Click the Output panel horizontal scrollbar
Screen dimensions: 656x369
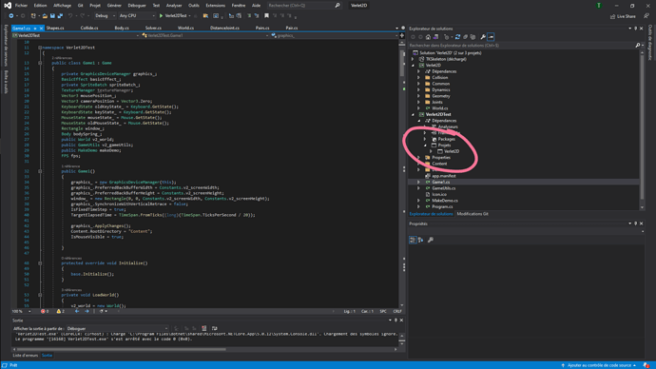[122, 349]
